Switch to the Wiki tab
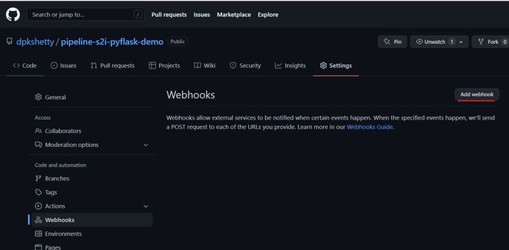Viewport: 509px width, 250px height. tap(204, 66)
